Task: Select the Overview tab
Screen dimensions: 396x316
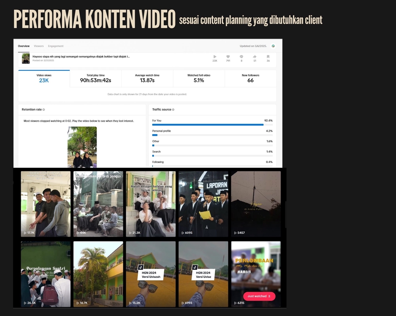Action: pyautogui.click(x=24, y=46)
